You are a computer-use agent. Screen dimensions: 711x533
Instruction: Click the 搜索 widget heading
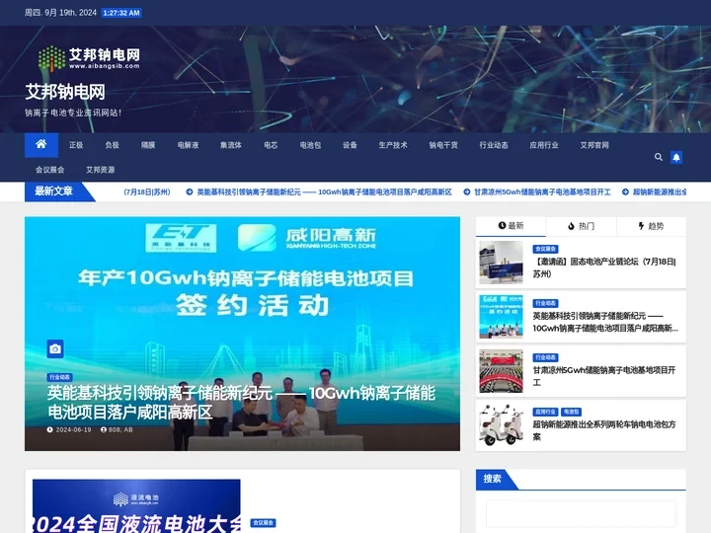[493, 479]
